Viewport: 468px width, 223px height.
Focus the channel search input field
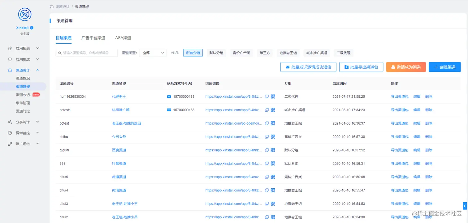point(87,53)
